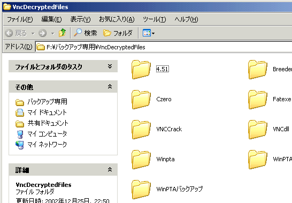Expand the ファイルとフォルダのタスク panel
This screenshot has height=203, width=292.
pos(110,66)
